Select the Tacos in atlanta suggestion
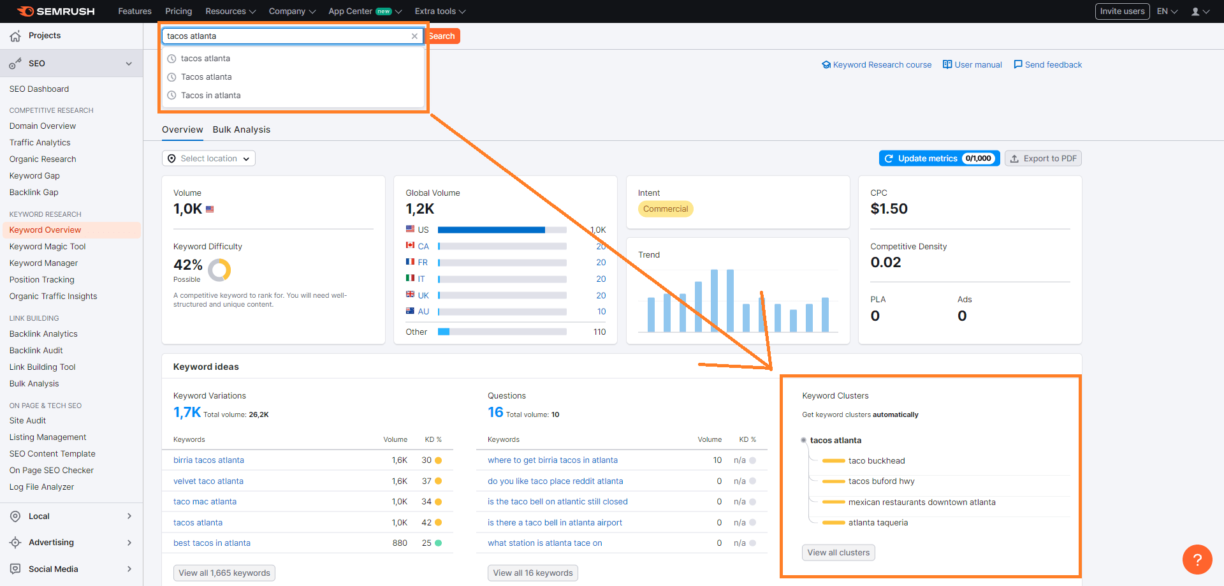The image size is (1224, 586). [x=210, y=96]
